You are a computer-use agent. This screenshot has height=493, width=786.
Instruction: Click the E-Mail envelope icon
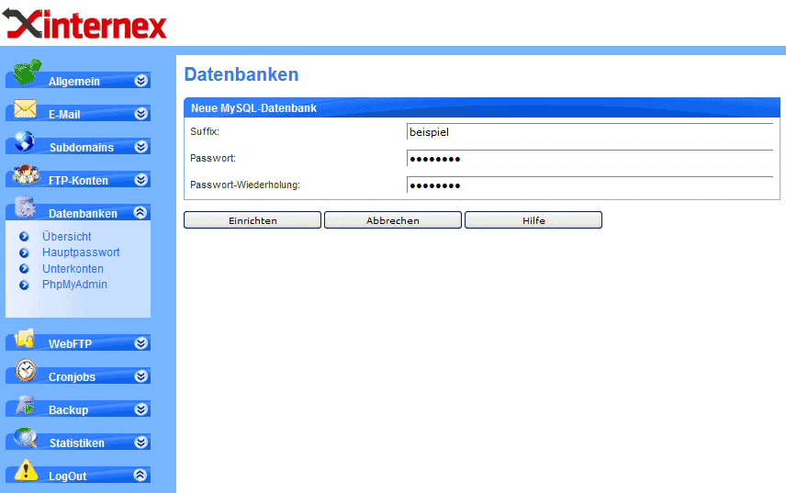click(x=25, y=109)
